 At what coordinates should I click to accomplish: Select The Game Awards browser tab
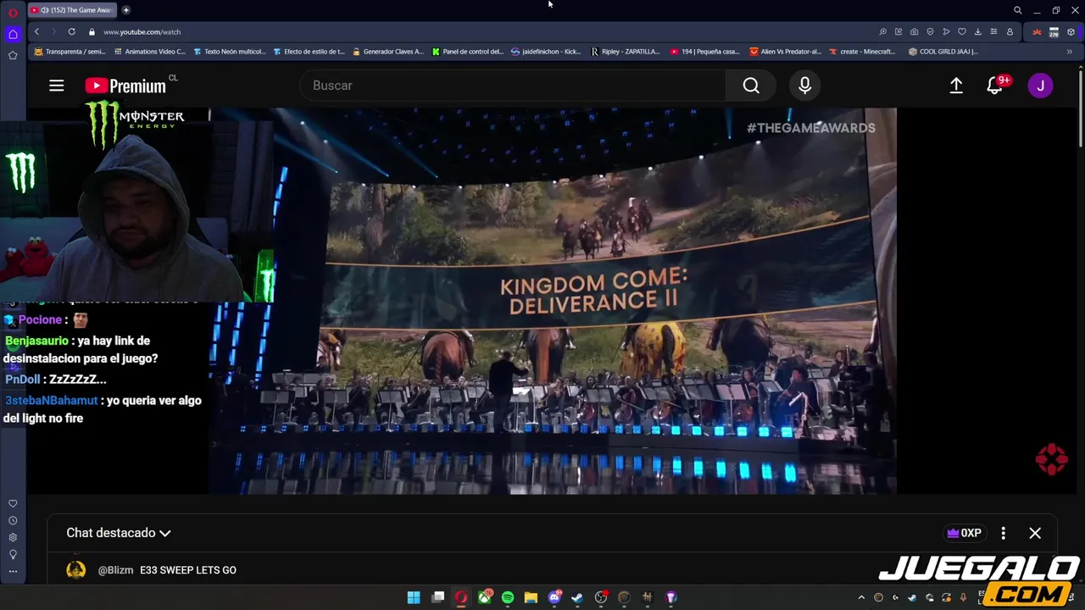click(x=73, y=10)
